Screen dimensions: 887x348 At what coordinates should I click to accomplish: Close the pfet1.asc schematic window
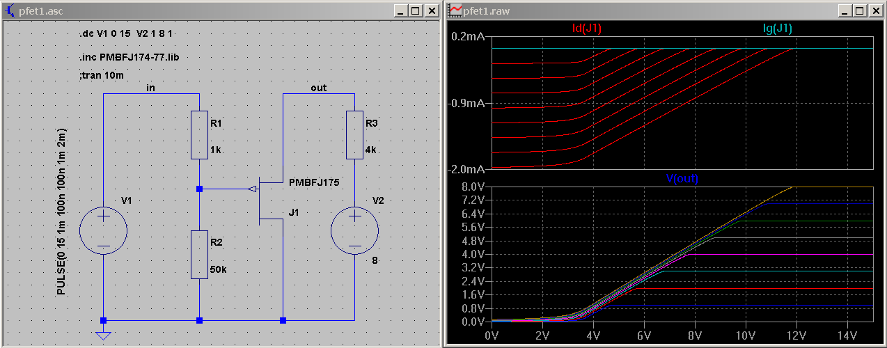click(x=430, y=10)
